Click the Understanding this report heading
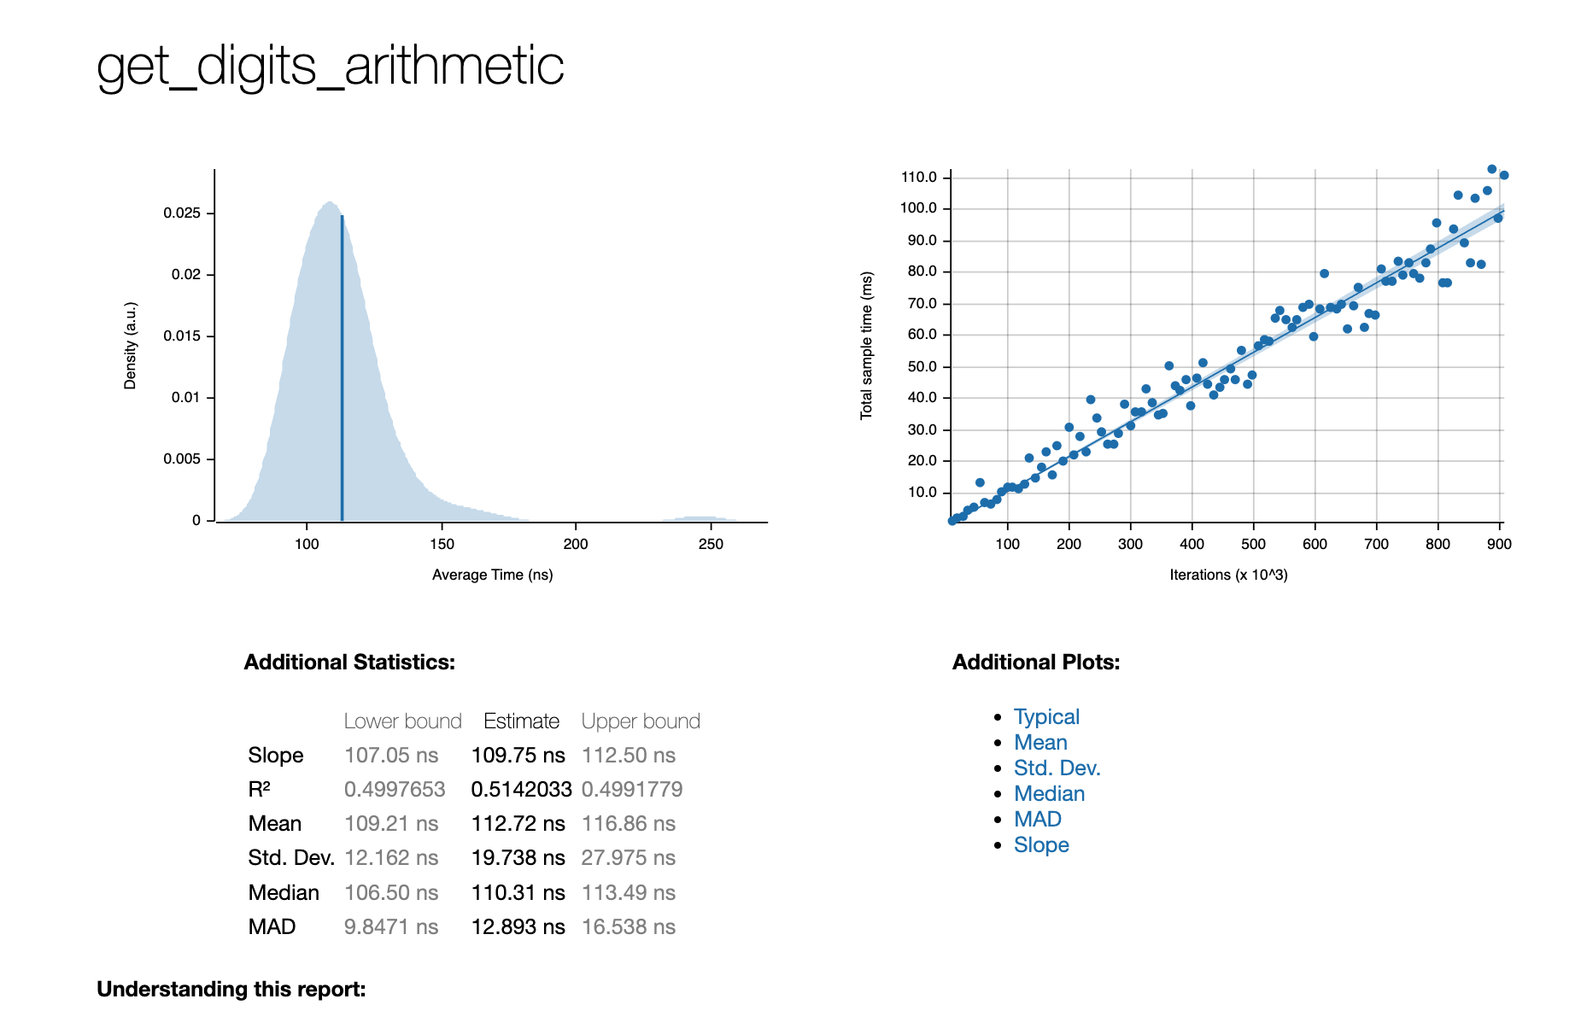This screenshot has width=1587, height=1028. tap(231, 990)
